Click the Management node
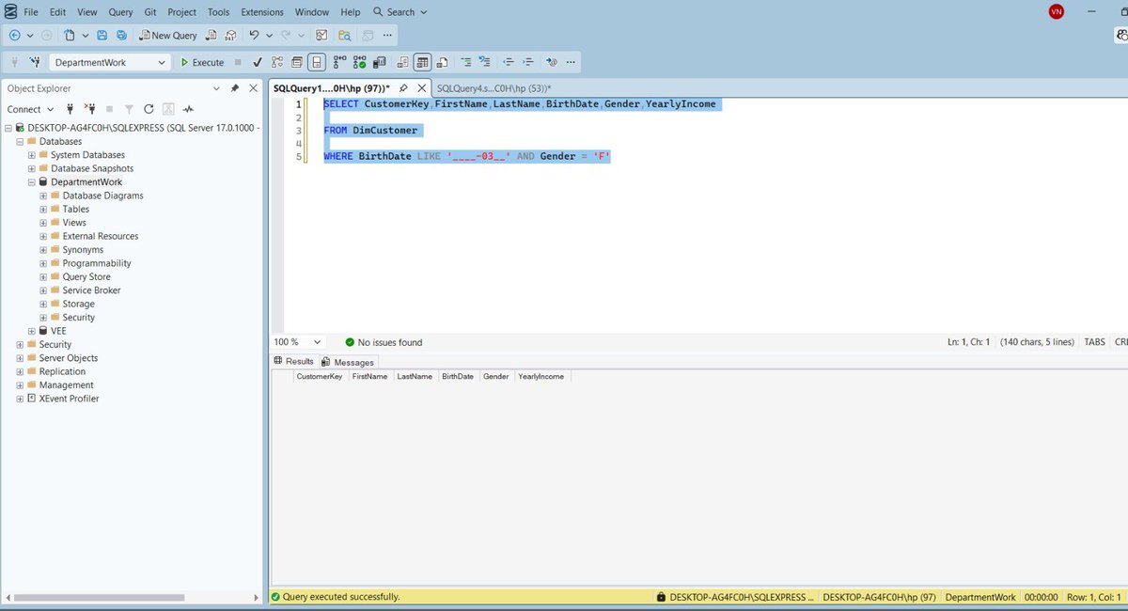This screenshot has height=611, width=1128. click(x=66, y=385)
